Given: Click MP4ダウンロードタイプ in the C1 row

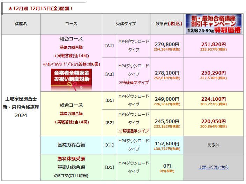Looking at the screenshot, I should point(134,145).
